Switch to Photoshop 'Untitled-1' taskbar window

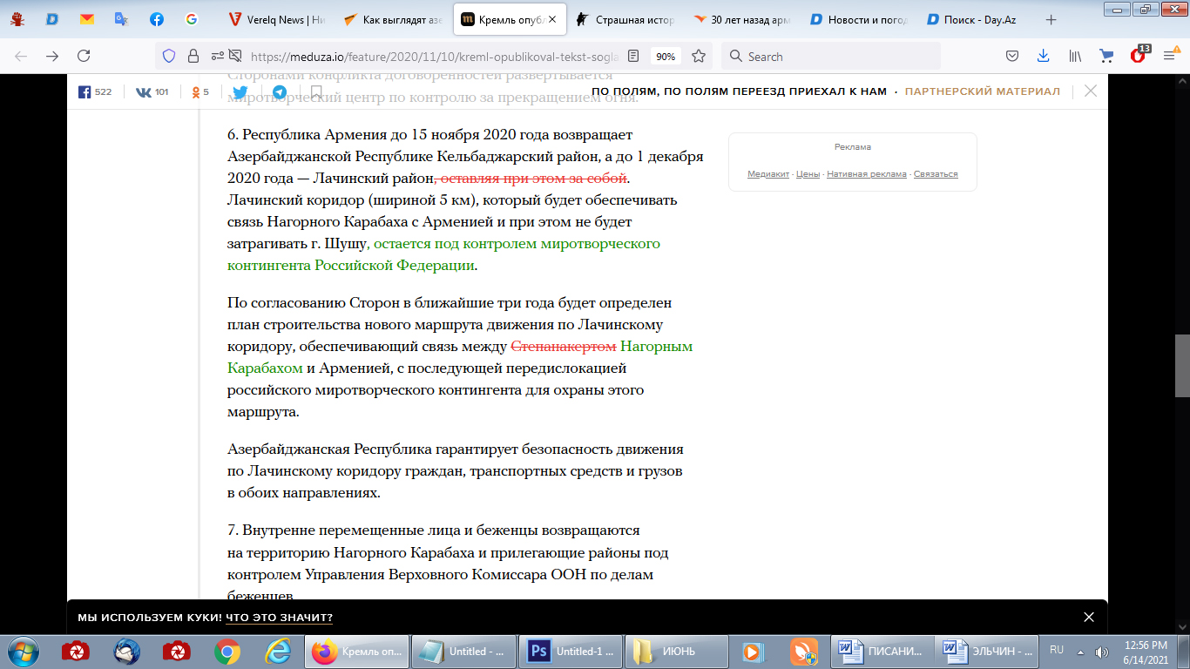[570, 651]
